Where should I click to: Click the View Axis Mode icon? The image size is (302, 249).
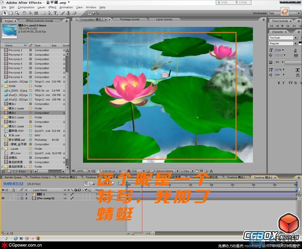pyautogui.click(x=97, y=13)
